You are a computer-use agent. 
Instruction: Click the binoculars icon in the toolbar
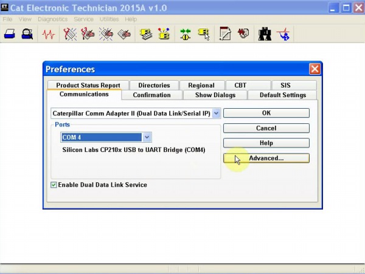pyautogui.click(x=264, y=34)
